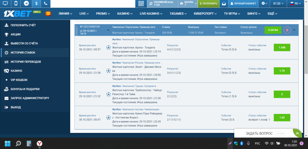Open the mobile app icon in top bar
The image size is (308, 149).
coord(16,3)
